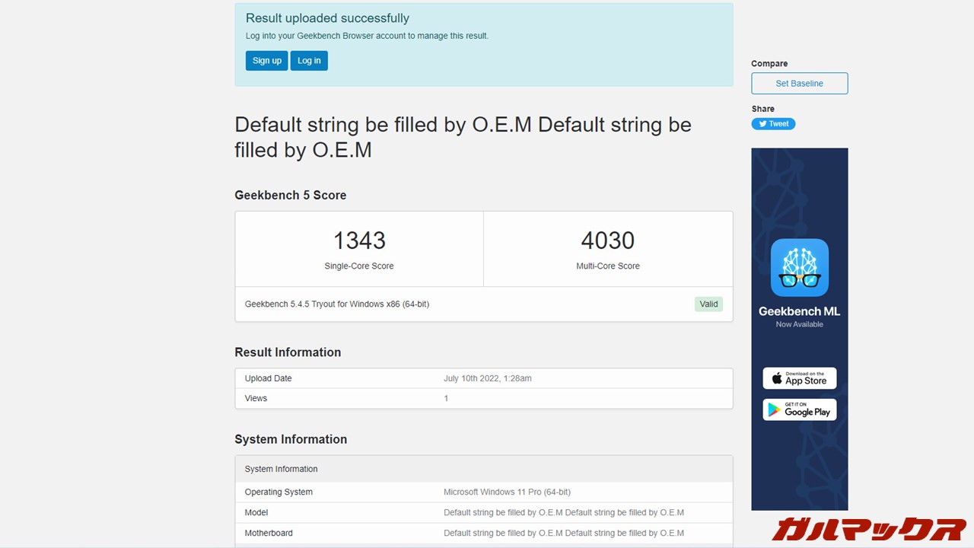Click the Valid status badge
974x548 pixels.
point(708,304)
